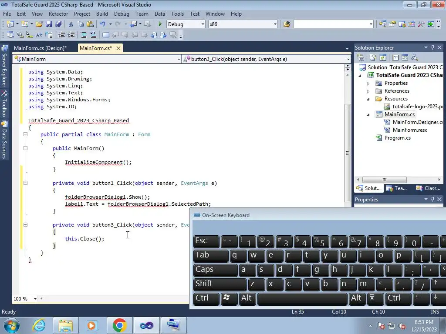Expand the Properties node in Solution Explorer
Screen dimensions: 446x334
tap(368, 83)
